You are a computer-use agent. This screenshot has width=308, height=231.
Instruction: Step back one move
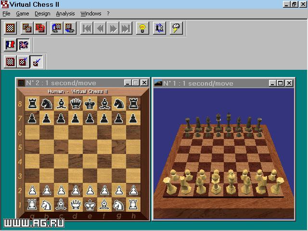tap(100, 28)
